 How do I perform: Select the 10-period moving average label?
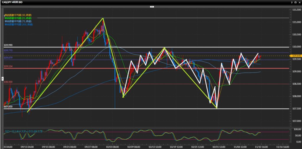(x=18, y=15)
